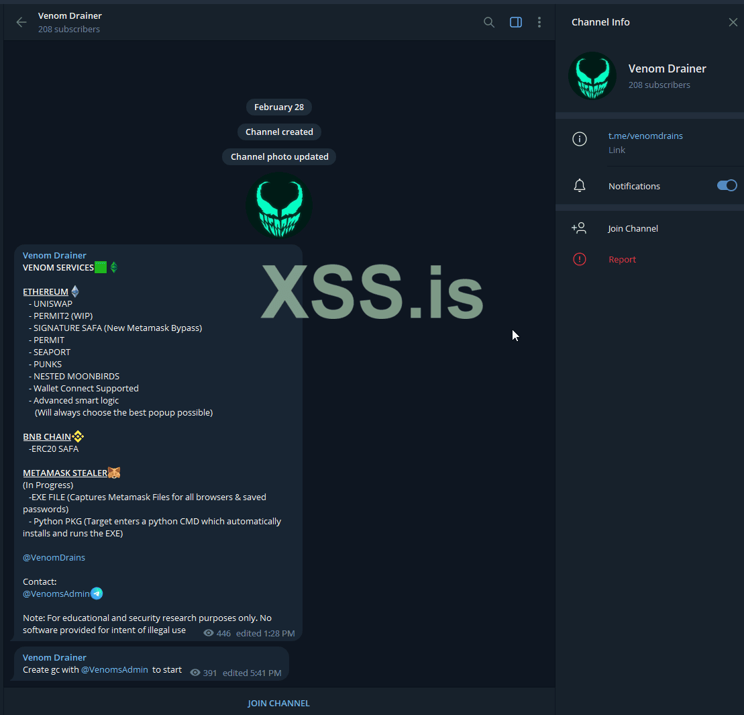Viewport: 744px width, 715px height.
Task: Click the '- NESTED MOONBIRDS' line
Action: [74, 377]
